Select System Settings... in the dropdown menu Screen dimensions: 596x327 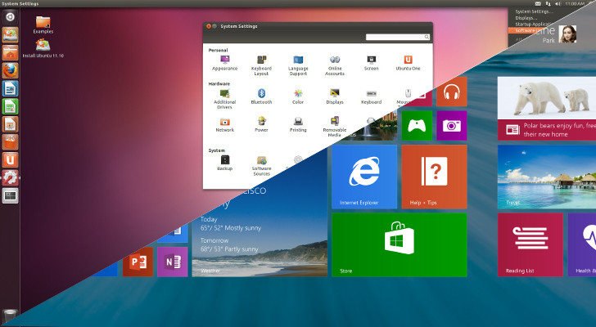click(x=532, y=11)
